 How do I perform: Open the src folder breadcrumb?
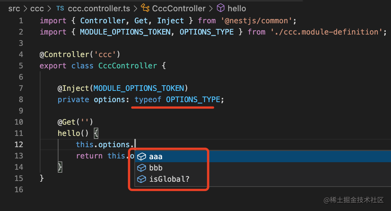point(14,8)
